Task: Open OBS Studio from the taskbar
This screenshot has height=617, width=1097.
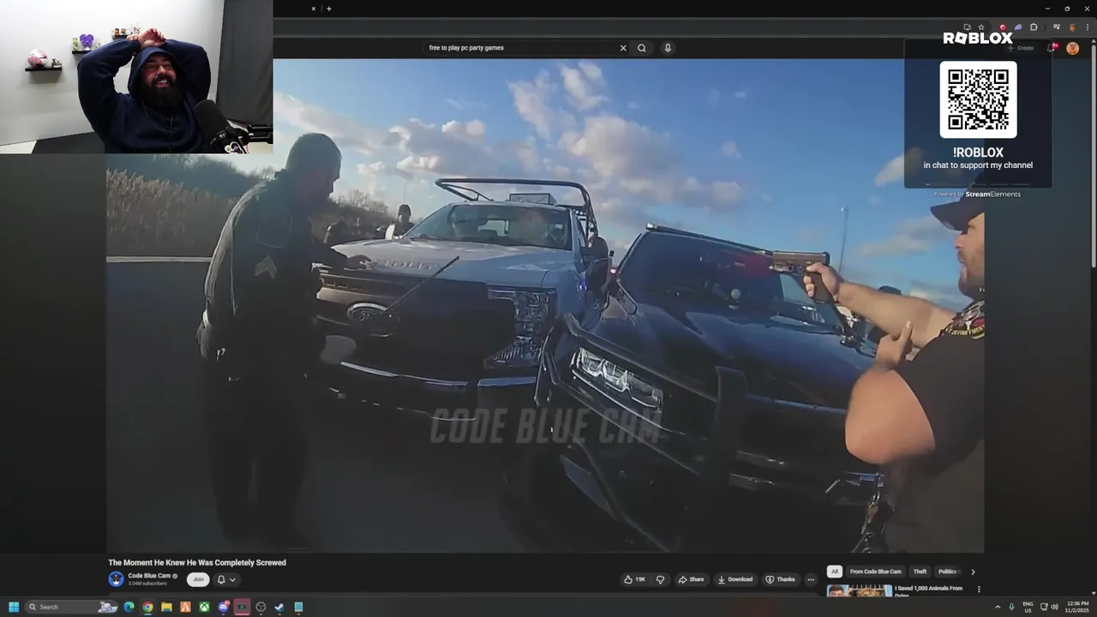Action: pos(261,607)
